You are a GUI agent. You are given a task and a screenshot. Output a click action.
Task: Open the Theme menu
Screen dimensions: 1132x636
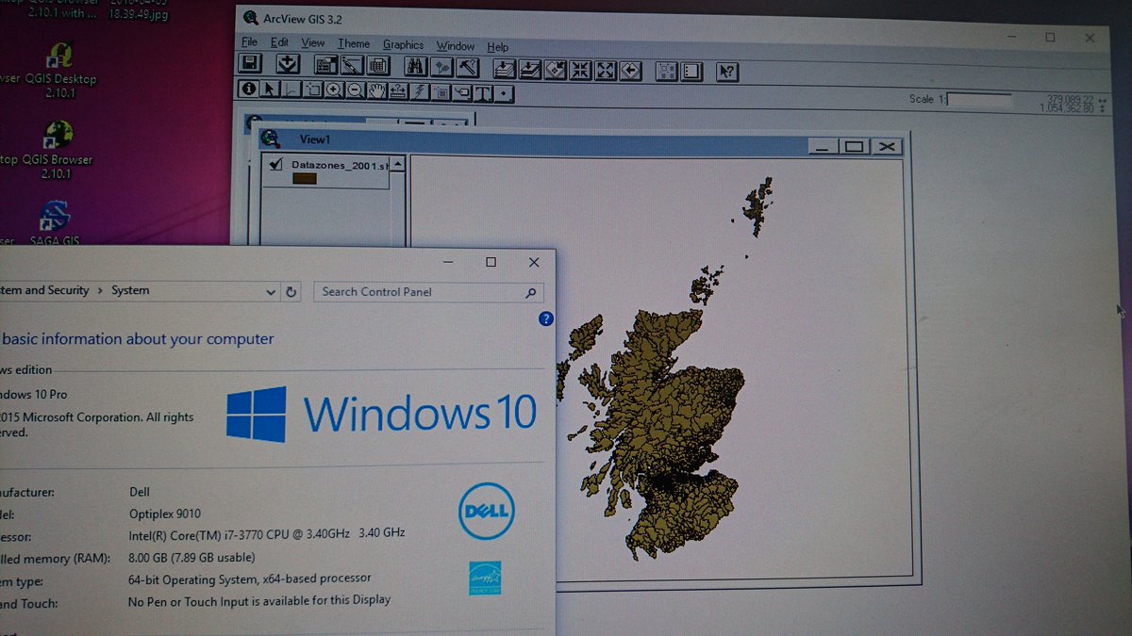(354, 43)
